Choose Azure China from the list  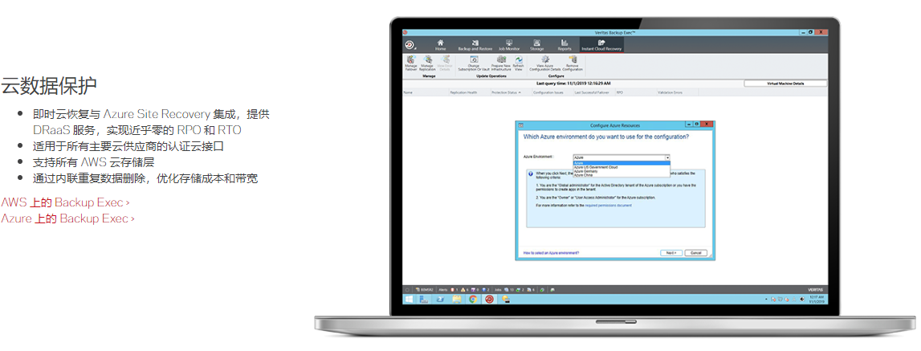621,175
